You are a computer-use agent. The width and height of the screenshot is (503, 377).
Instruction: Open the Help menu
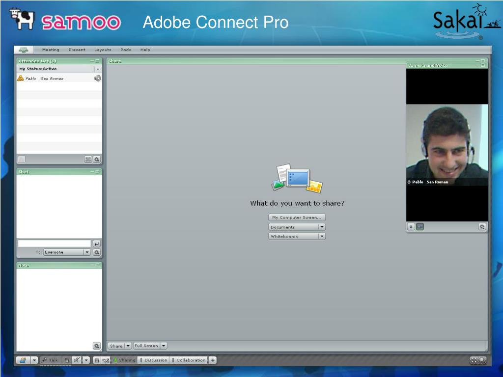coord(145,50)
